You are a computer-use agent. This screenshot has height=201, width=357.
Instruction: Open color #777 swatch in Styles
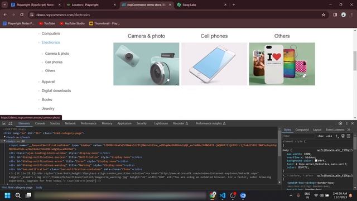pyautogui.click(x=300, y=167)
